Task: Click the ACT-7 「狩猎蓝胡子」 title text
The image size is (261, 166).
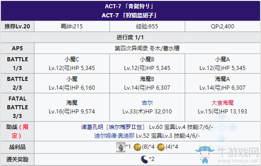Action: (x=129, y=16)
